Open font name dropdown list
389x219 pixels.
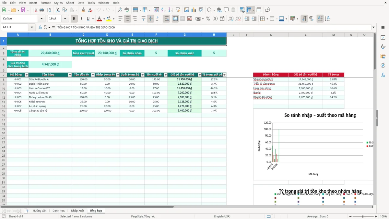pos(41,19)
